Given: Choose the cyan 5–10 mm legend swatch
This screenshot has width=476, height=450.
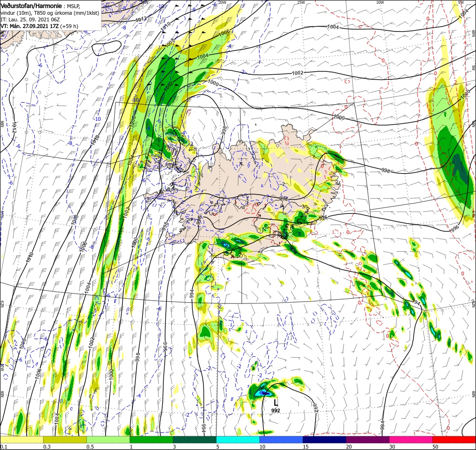Looking at the screenshot, I should 238,440.
